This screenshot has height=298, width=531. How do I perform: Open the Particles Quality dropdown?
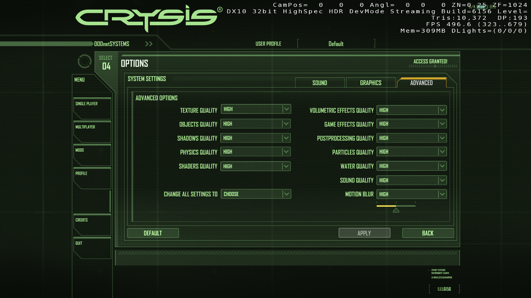click(412, 152)
